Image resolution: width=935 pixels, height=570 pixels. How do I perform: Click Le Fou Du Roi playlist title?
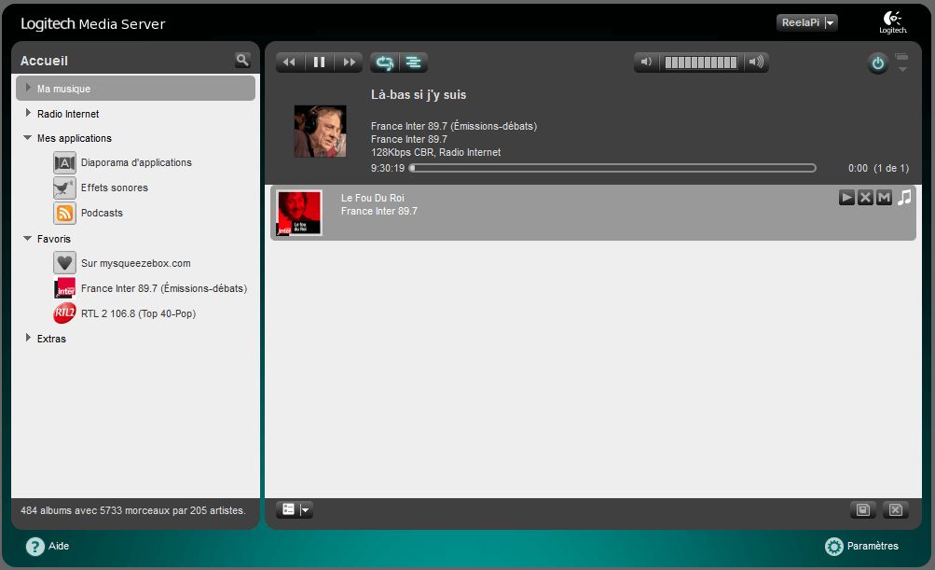click(373, 198)
